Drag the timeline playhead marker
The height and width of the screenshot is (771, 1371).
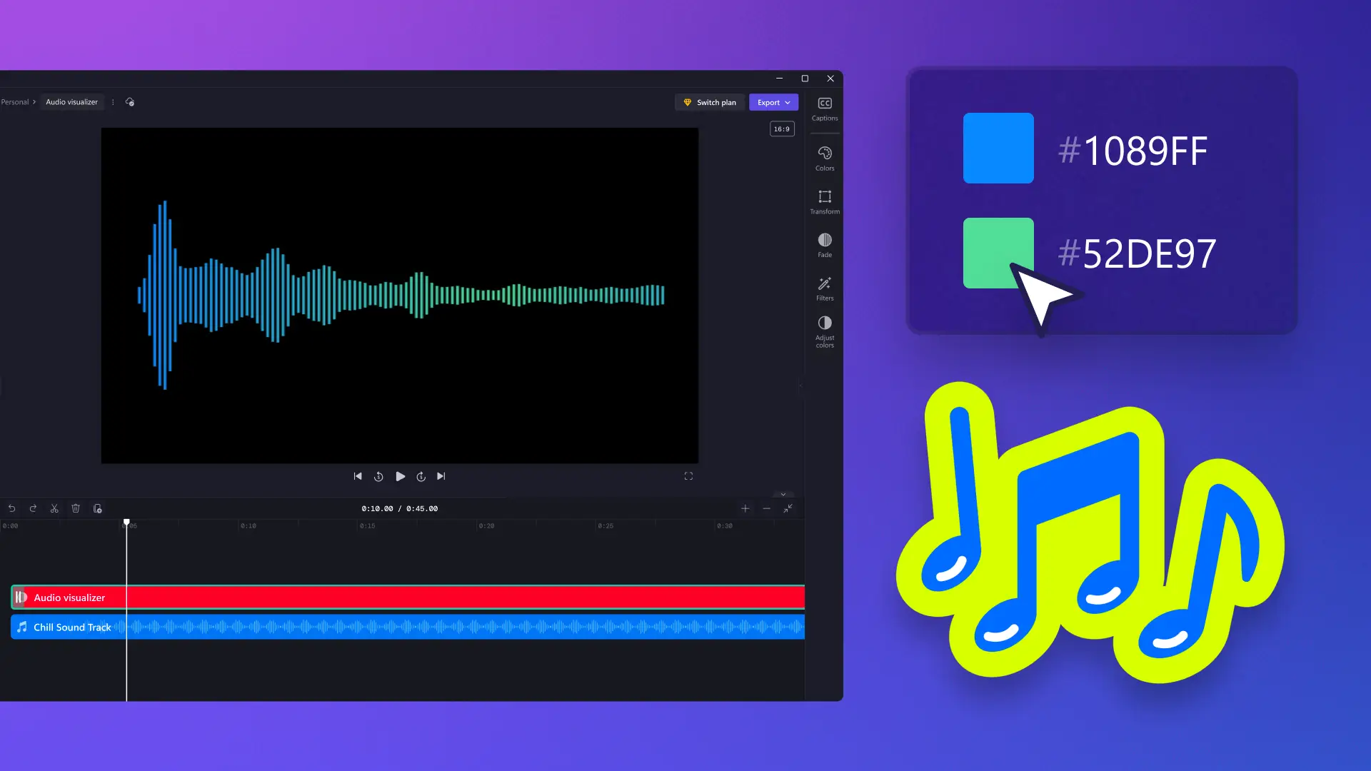(126, 523)
